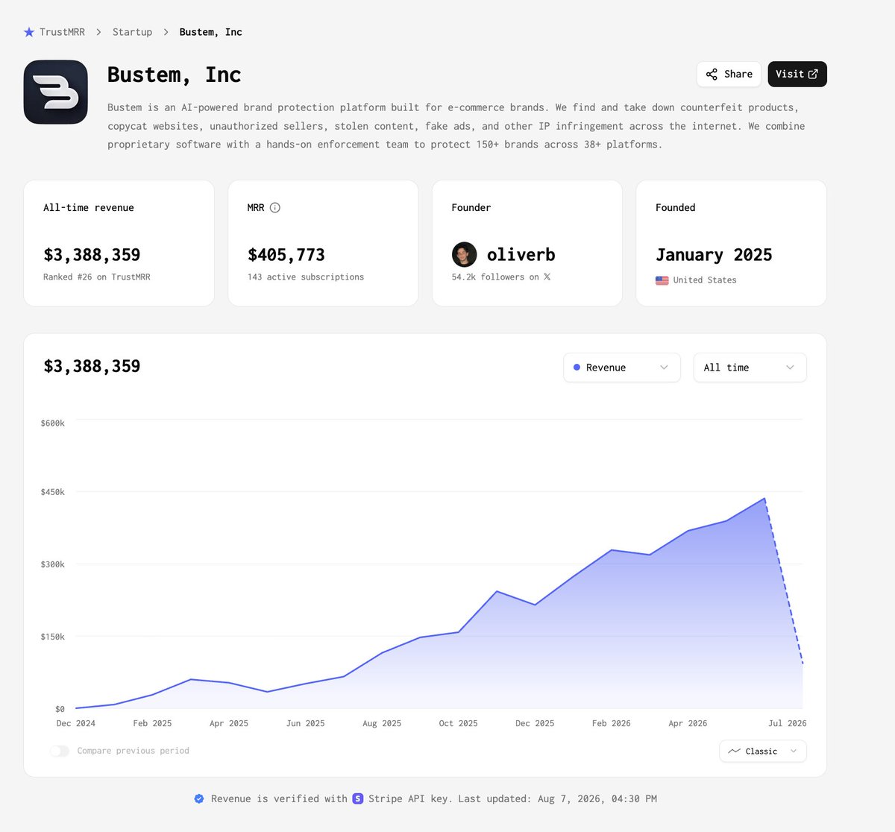This screenshot has width=895, height=832.
Task: Click the $450k y-axis label
Action: pos(53,492)
